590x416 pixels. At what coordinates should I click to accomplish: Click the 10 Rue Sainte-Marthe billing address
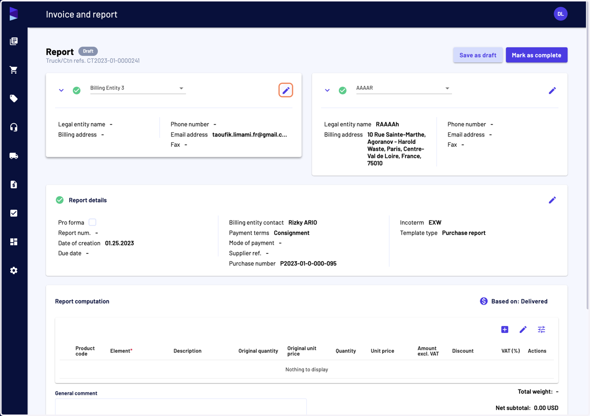click(397, 149)
